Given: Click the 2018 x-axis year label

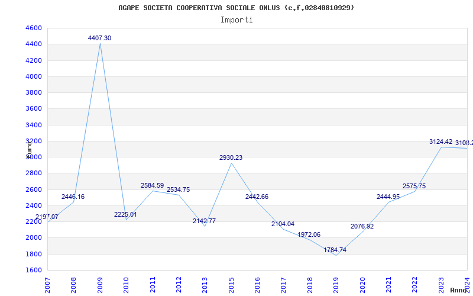Looking at the screenshot, I should pos(310,285).
